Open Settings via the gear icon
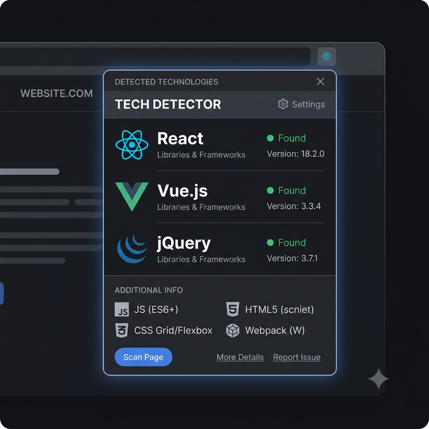This screenshot has height=429, width=429. [283, 104]
